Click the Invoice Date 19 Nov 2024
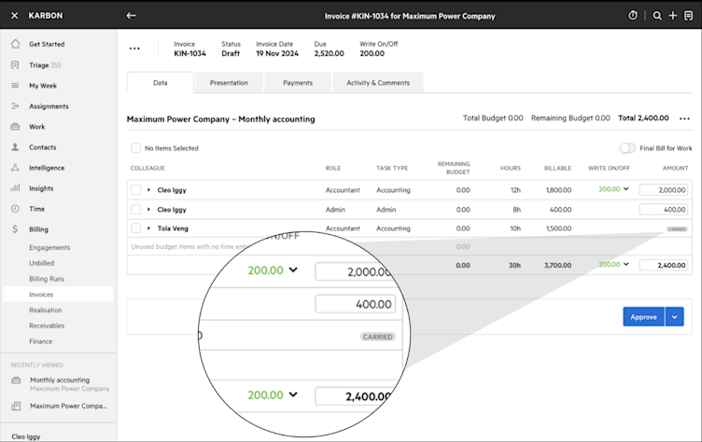Screen dimensions: 702x442 tap(277, 48)
